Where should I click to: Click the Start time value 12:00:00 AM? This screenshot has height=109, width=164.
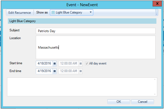(69, 63)
